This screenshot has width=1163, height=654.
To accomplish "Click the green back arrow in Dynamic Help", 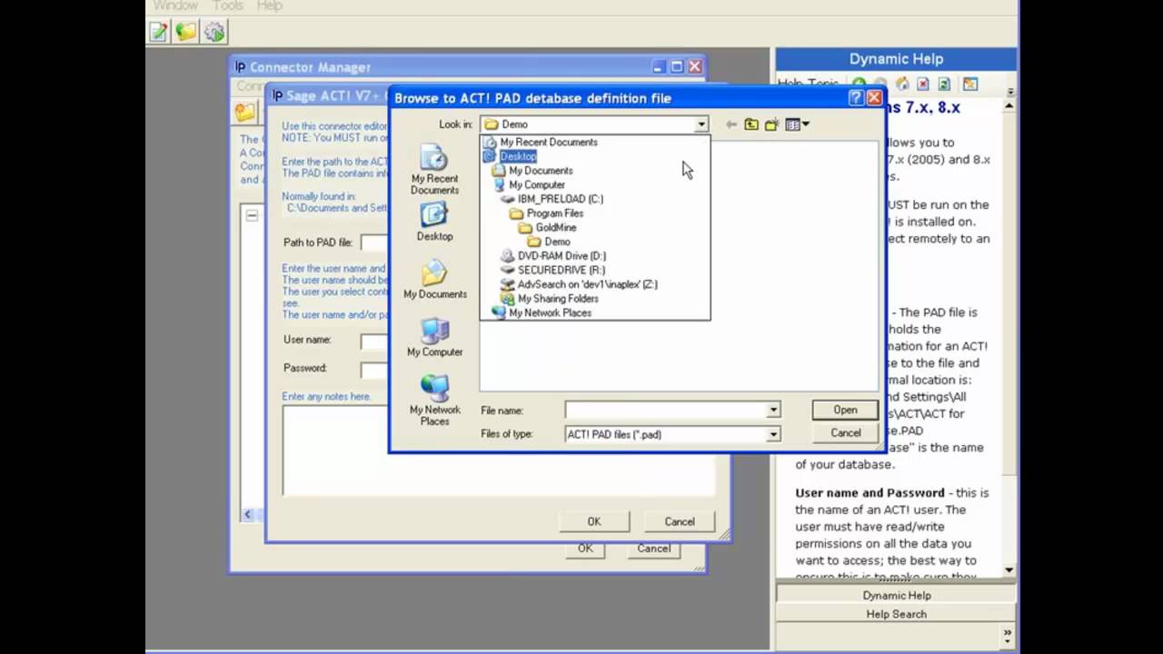I will coord(859,84).
